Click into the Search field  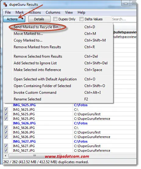pos(124,19)
